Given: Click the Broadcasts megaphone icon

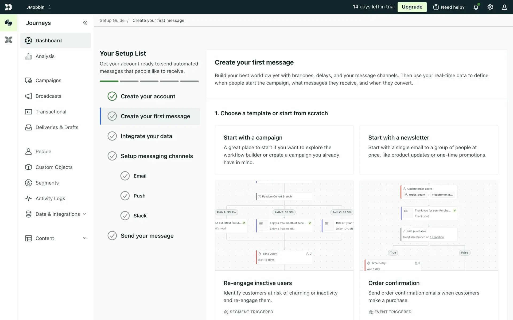Looking at the screenshot, I should pos(29,96).
